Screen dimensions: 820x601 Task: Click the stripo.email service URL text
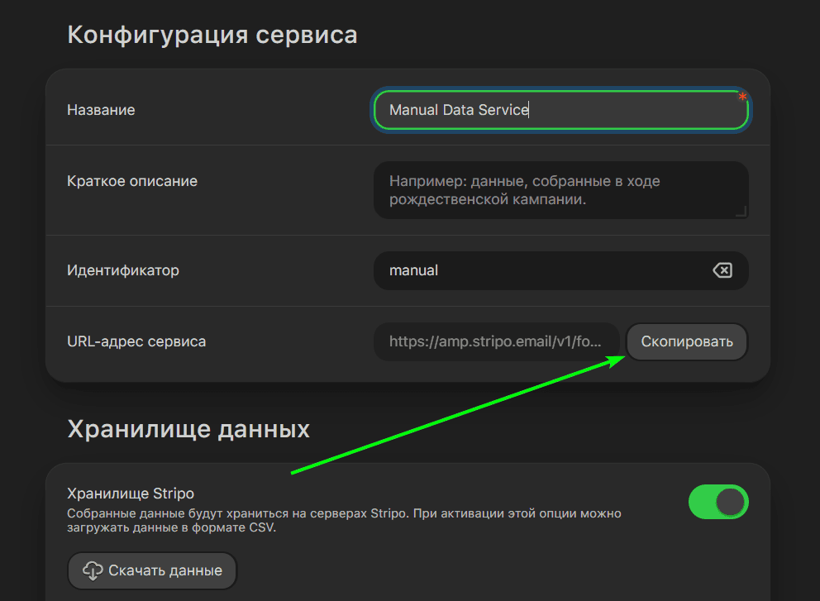[496, 341]
